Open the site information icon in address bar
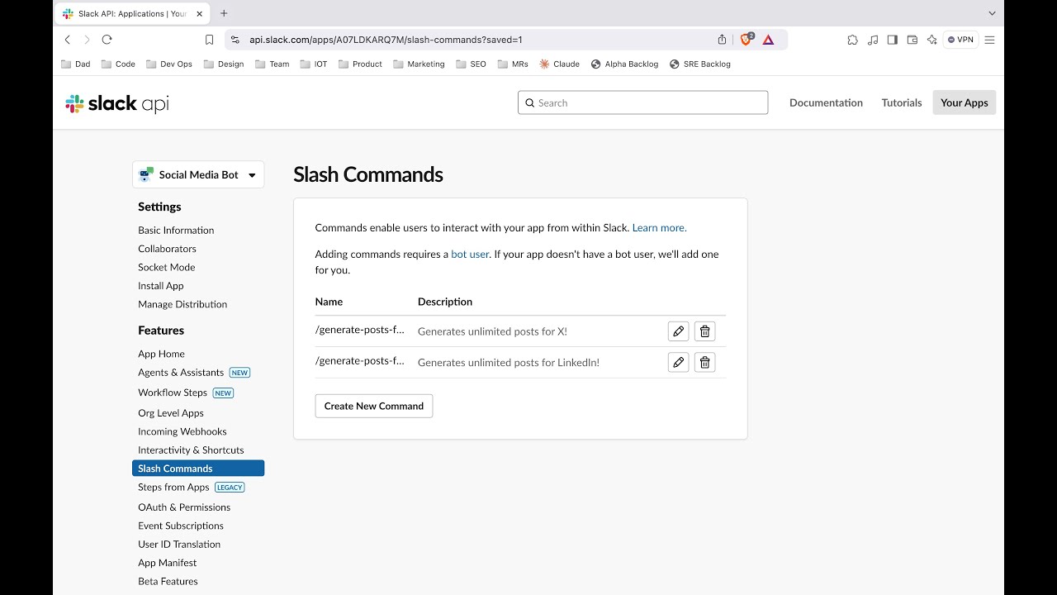The height and width of the screenshot is (595, 1057). pos(235,40)
